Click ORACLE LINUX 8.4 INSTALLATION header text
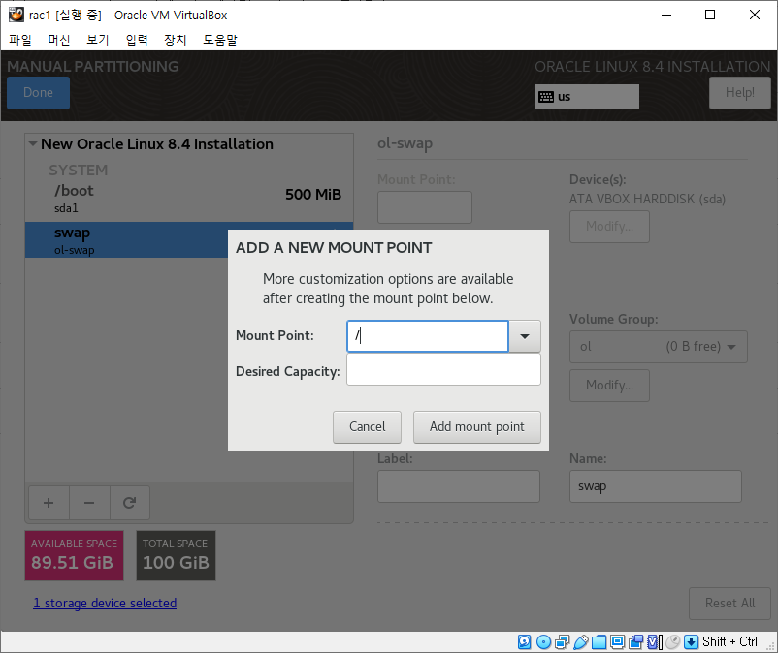Screen dimensions: 778x653 pyautogui.click(x=653, y=67)
